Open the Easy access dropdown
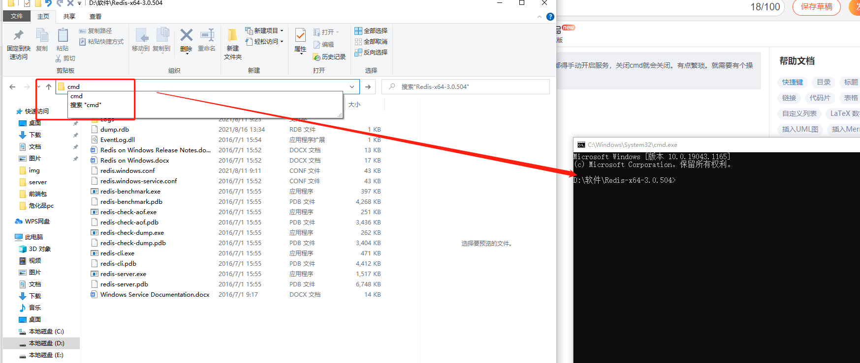 [x=264, y=42]
